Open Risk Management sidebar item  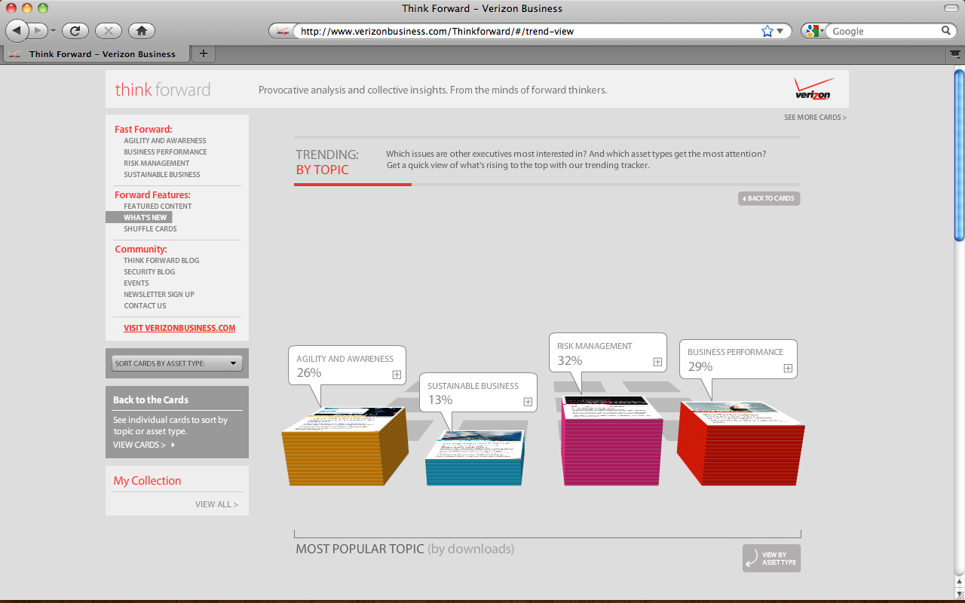(x=157, y=164)
